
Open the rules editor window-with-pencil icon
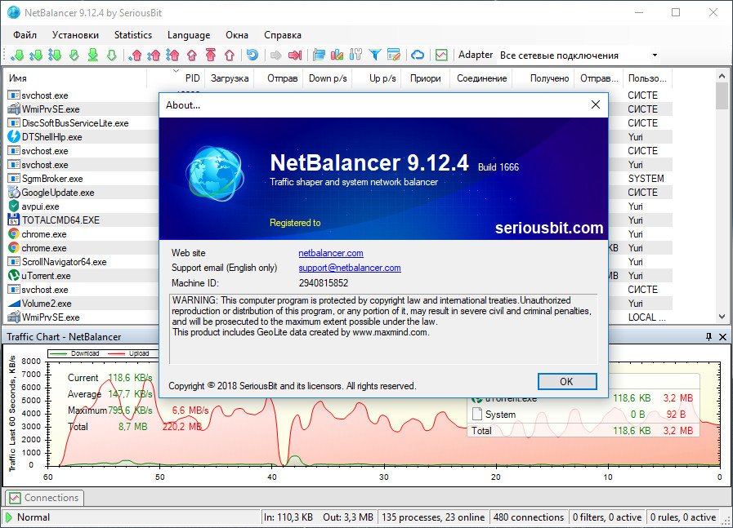point(394,55)
